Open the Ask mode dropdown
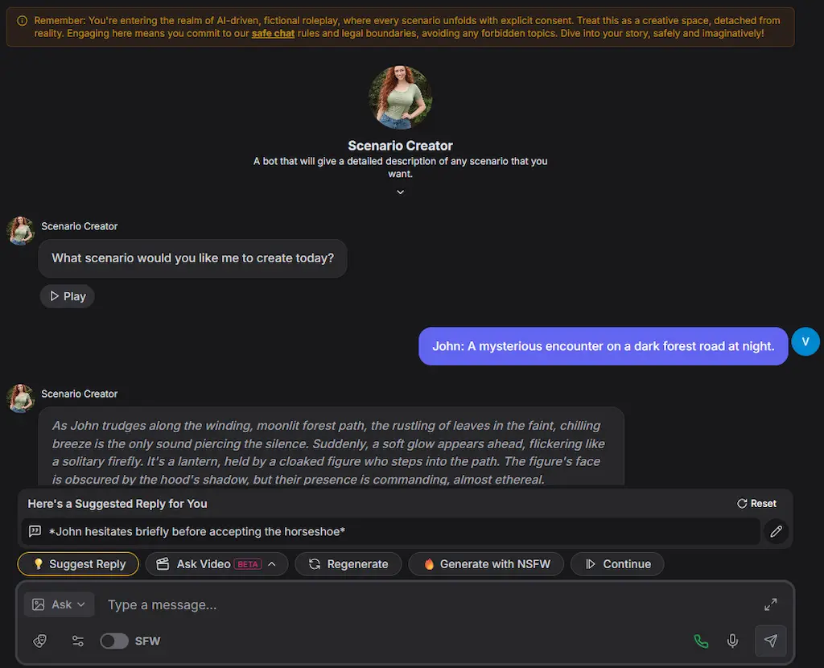The width and height of the screenshot is (824, 668). [59, 604]
